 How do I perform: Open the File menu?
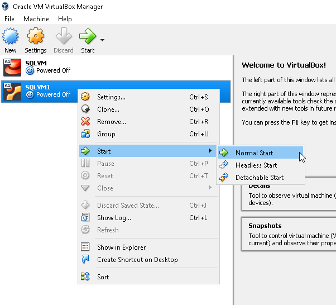[9, 19]
